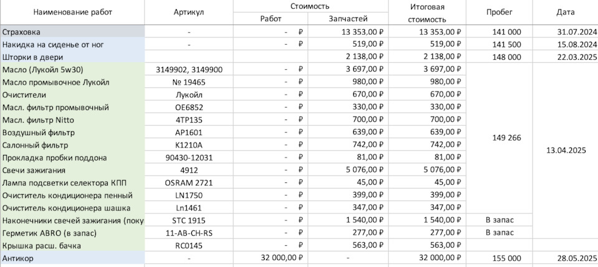
Task: Click the 'Страховка' row name cell
Action: [72, 32]
